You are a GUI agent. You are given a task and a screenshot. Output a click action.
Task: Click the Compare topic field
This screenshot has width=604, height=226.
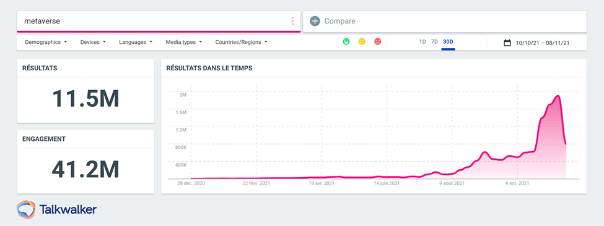(445, 21)
